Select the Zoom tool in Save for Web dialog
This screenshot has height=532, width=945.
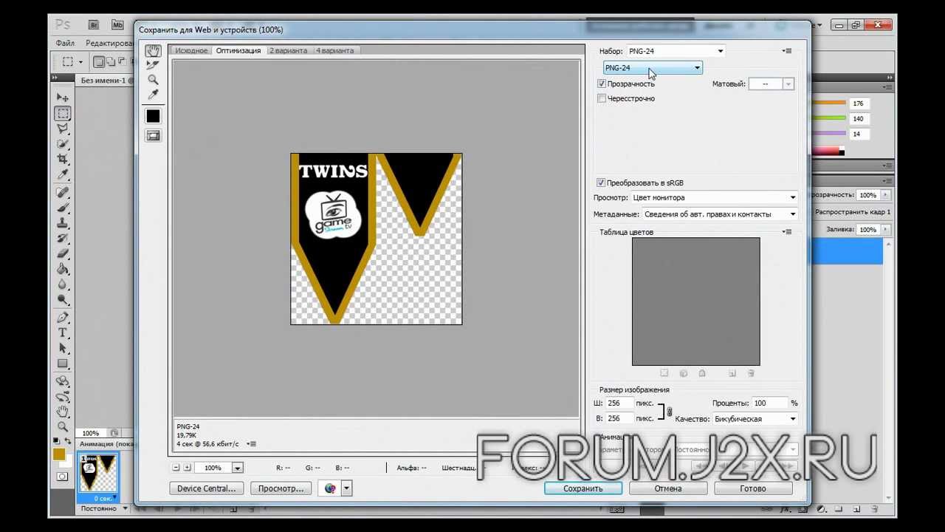[153, 80]
